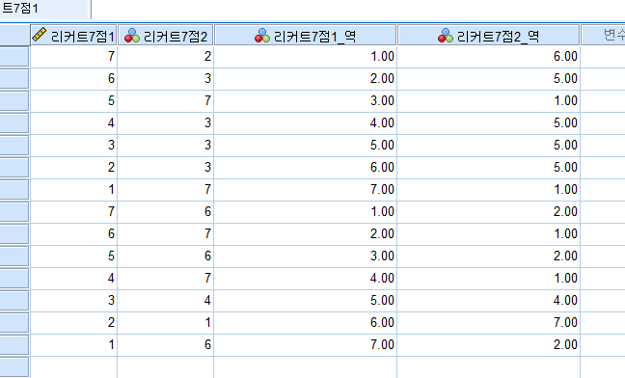The image size is (625, 378).
Task: Click the nominal icon on 리커트7점2 header
Action: pyautogui.click(x=132, y=36)
